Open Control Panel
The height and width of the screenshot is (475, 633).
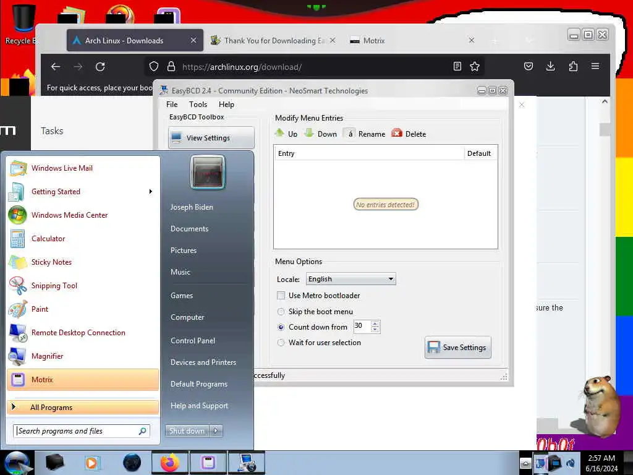(x=193, y=341)
